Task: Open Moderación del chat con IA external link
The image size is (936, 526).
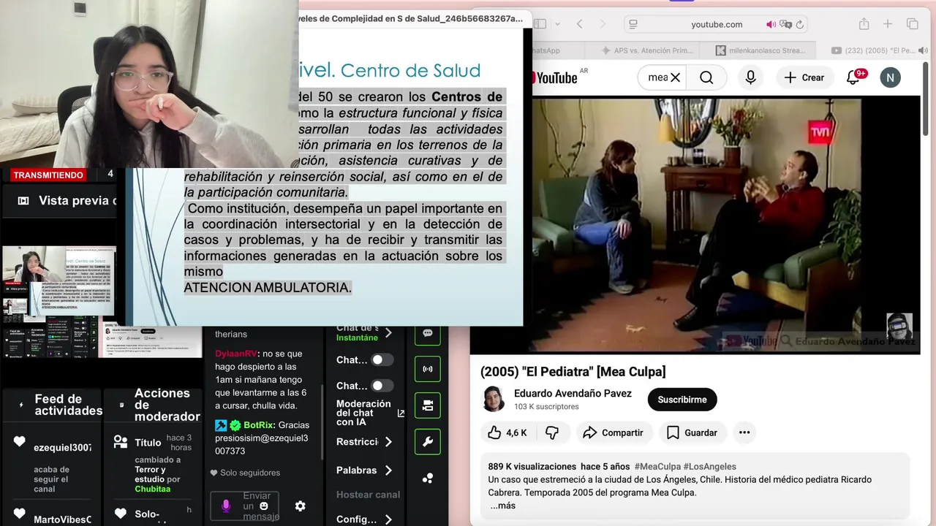Action: pos(401,413)
